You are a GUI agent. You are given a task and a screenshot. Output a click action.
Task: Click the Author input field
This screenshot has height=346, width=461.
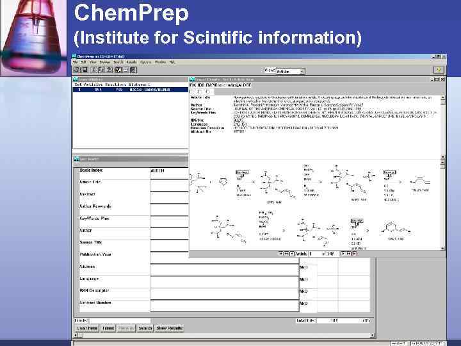(x=169, y=234)
